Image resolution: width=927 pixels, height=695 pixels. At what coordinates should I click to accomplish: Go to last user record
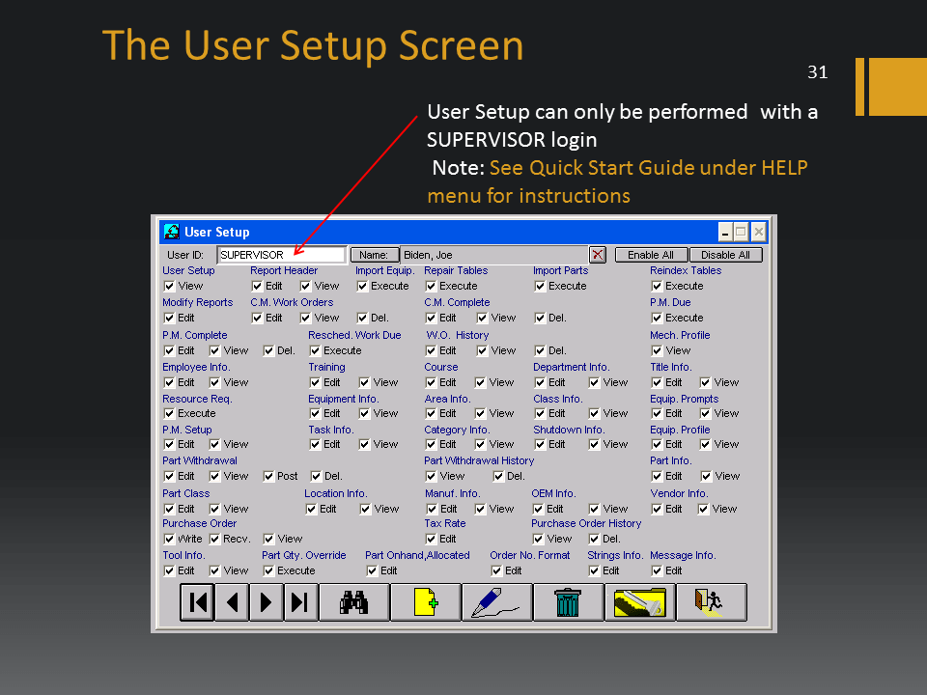(301, 602)
